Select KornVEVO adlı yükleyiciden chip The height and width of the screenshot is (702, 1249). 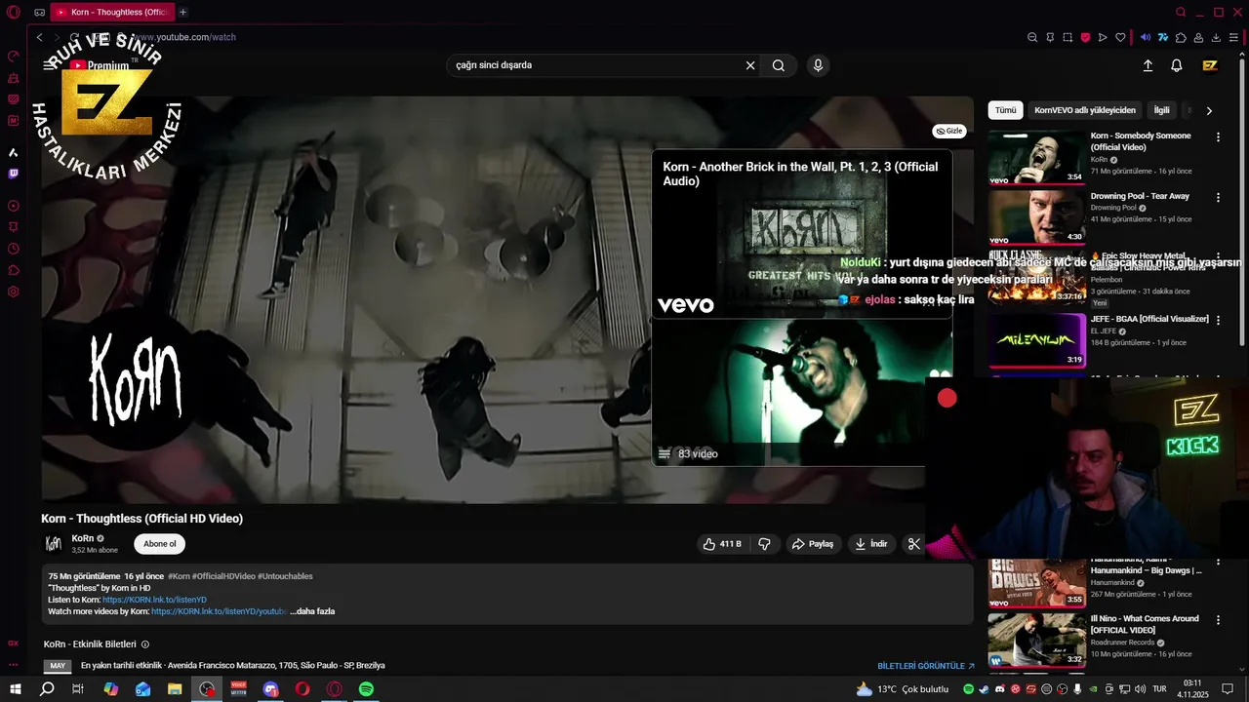(1085, 110)
